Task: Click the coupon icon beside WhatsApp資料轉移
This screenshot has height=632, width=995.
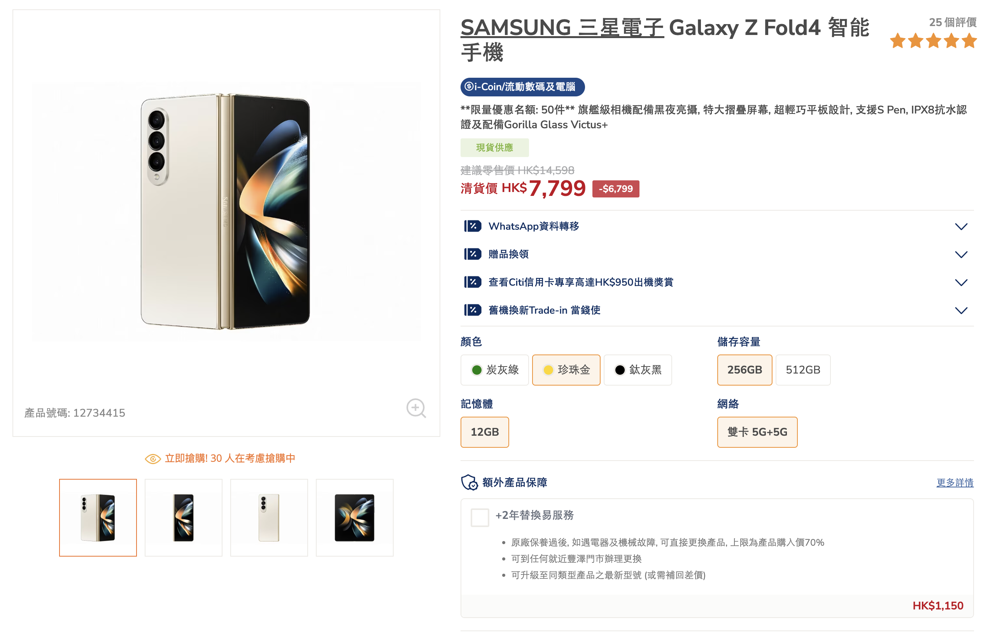Action: [472, 226]
